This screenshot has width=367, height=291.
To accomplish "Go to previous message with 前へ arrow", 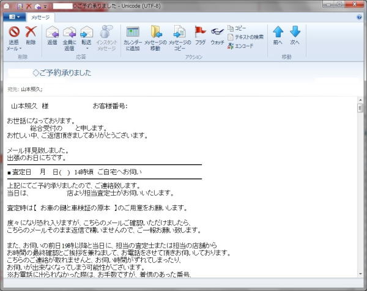I will tap(278, 35).
